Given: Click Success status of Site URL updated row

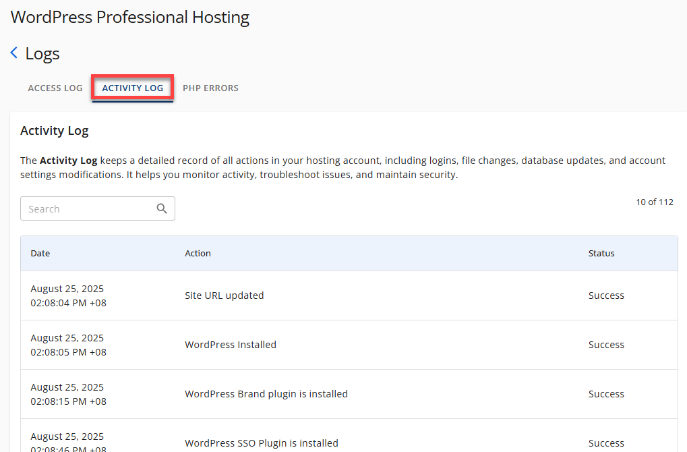Looking at the screenshot, I should click(x=606, y=295).
